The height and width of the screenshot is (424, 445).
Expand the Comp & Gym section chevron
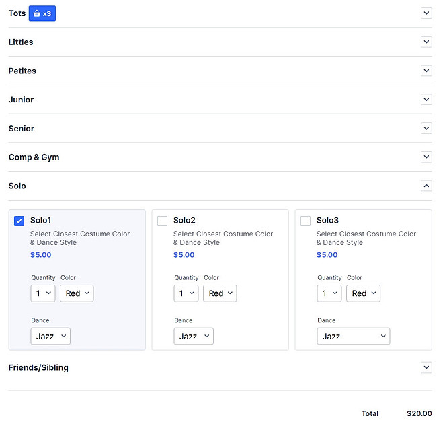click(x=426, y=157)
